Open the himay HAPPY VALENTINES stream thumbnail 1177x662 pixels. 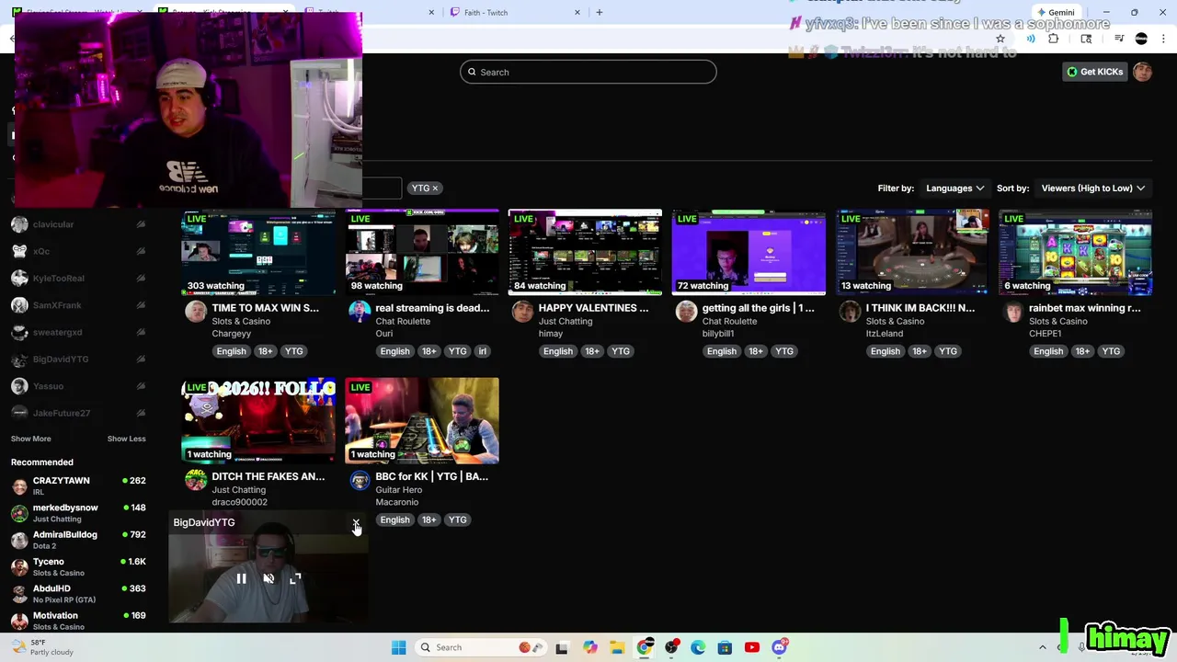pyautogui.click(x=585, y=253)
